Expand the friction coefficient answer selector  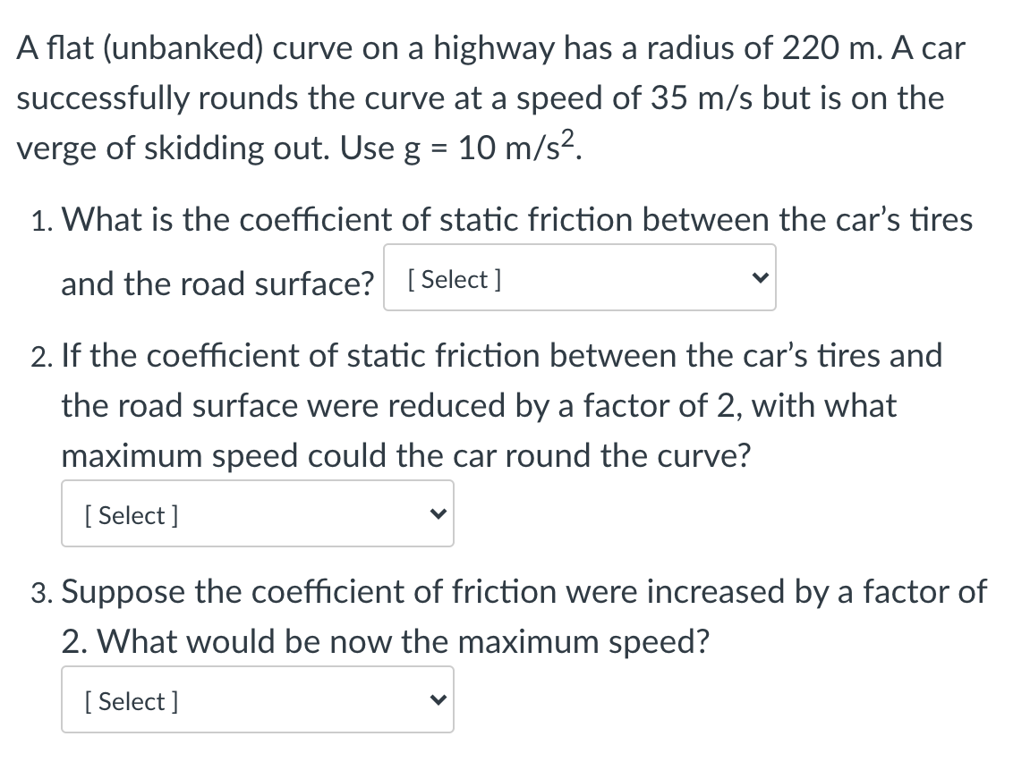click(580, 277)
